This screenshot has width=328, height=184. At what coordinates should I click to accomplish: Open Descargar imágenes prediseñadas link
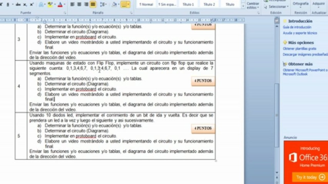click(x=305, y=54)
